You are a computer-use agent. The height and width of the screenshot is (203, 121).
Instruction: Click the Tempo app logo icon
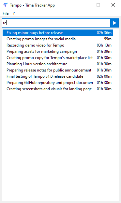(6, 5)
